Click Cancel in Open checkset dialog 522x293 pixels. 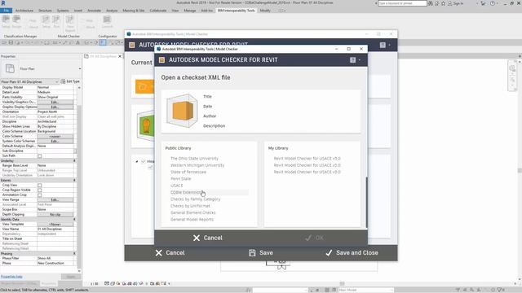tap(208, 238)
